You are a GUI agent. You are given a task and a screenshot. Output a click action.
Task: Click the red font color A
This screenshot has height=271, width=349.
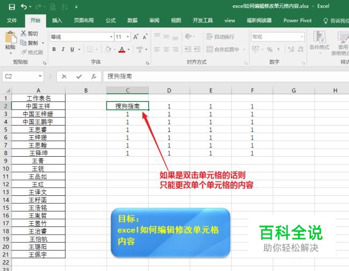point(122,49)
